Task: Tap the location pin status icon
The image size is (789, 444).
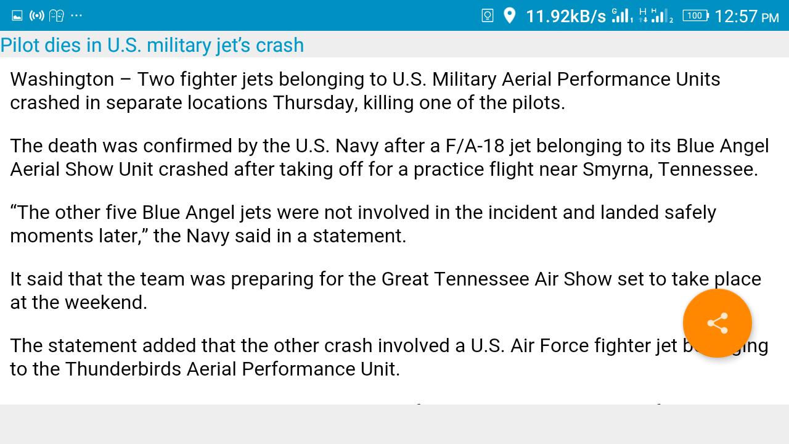Action: (x=509, y=15)
